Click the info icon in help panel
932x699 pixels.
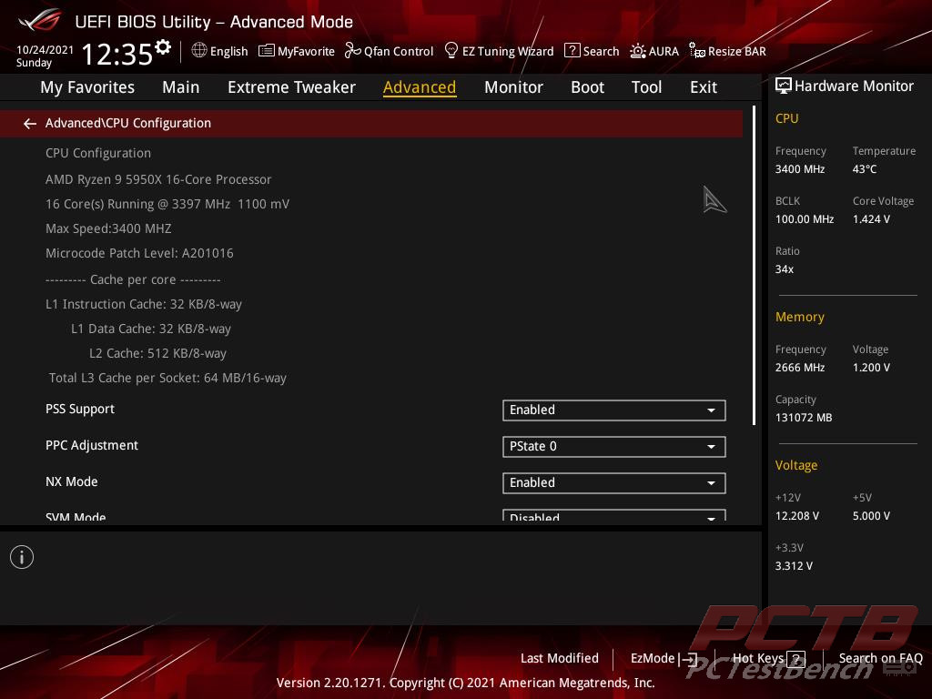tap(22, 557)
